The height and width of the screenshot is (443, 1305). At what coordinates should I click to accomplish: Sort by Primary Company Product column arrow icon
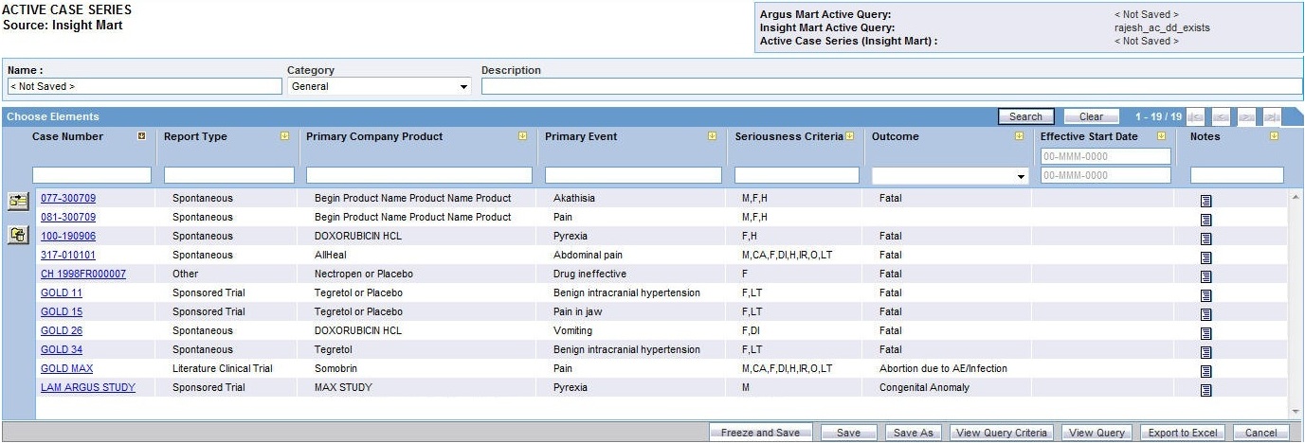[522, 136]
